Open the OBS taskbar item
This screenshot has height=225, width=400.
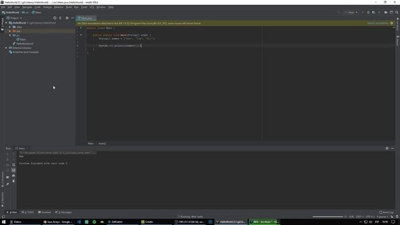[189, 222]
